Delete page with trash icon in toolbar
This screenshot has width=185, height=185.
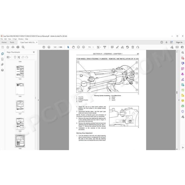pos(133,47)
